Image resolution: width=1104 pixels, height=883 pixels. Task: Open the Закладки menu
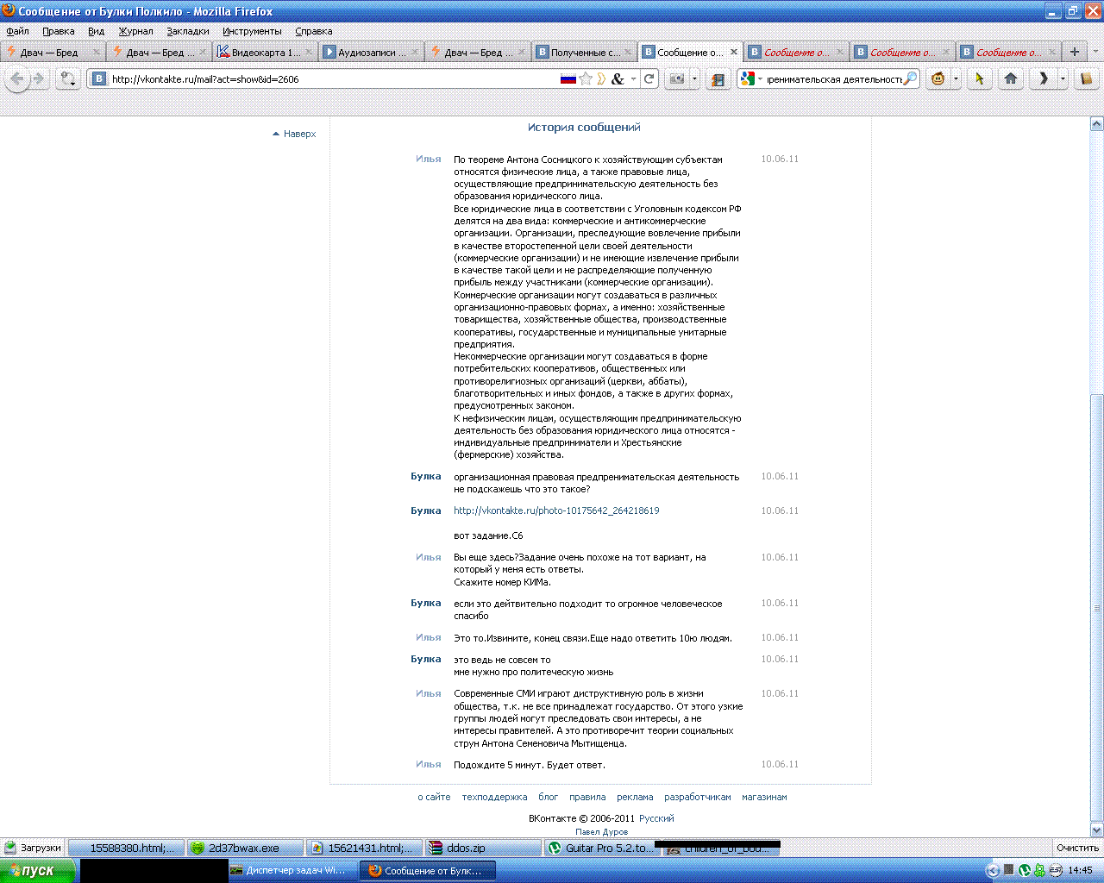tap(188, 31)
